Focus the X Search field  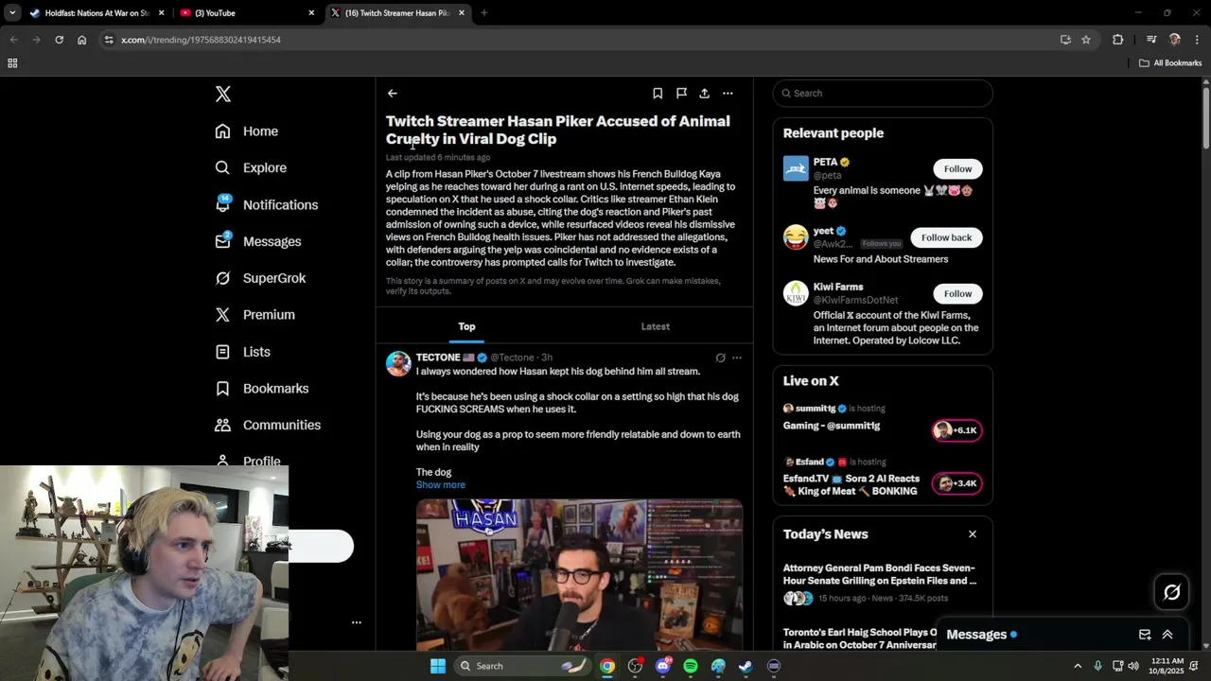click(883, 94)
